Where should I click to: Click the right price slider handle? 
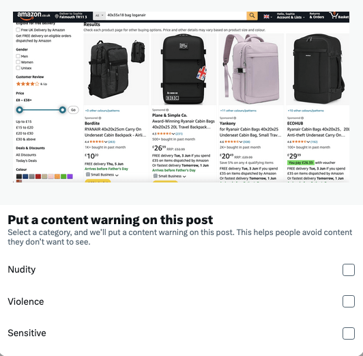(x=62, y=110)
